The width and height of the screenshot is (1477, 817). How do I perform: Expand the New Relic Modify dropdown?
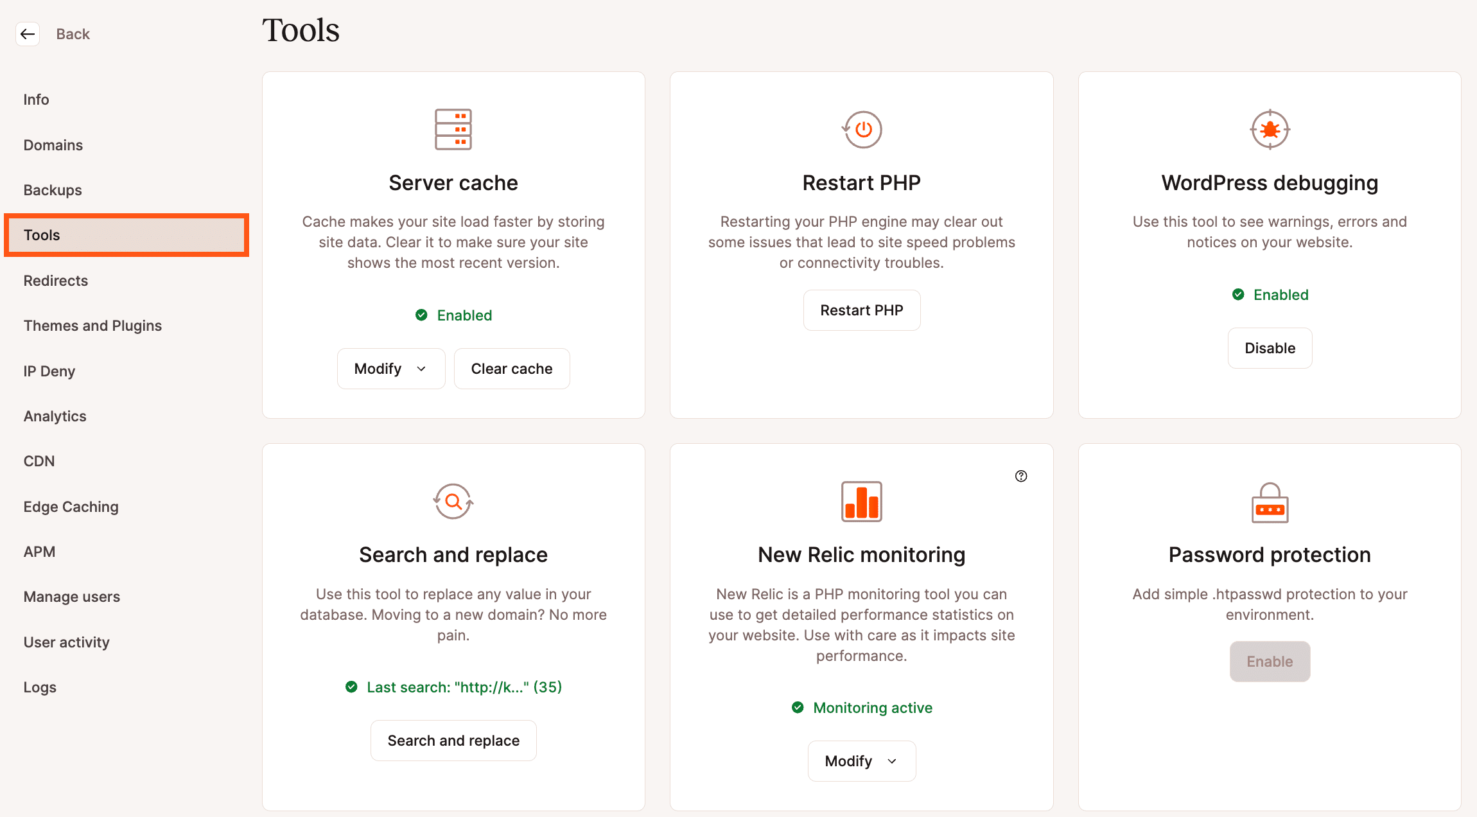(861, 761)
